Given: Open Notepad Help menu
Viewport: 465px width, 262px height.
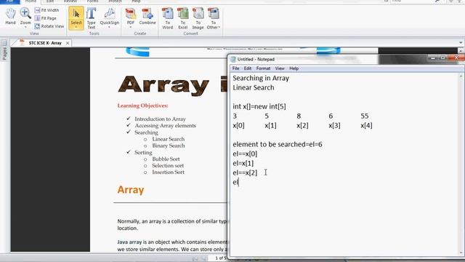Looking at the screenshot, I should [x=294, y=68].
